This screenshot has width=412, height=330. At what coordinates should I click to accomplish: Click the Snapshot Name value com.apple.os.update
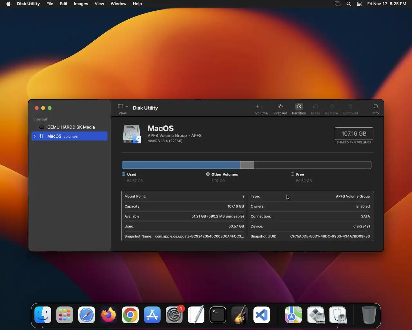pyautogui.click(x=199, y=236)
